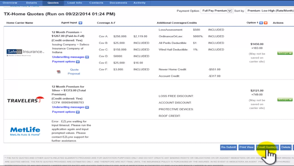Click the orange Option 1 icon
The width and height of the screenshot is (294, 166).
coord(266,23)
